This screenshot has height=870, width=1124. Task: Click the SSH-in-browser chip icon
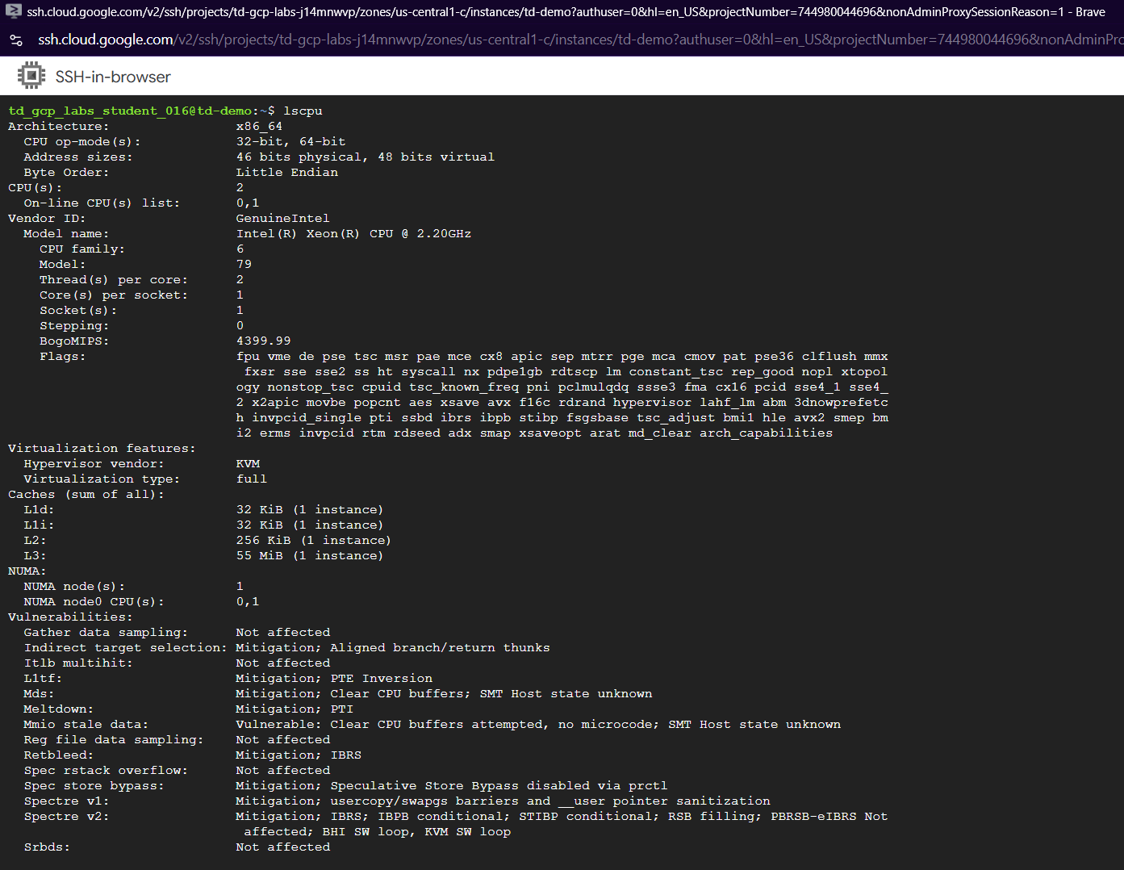(x=31, y=76)
